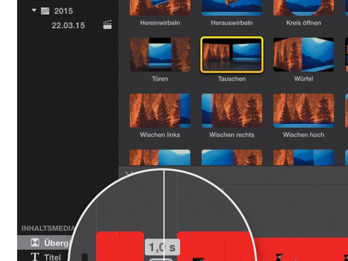Collapse the 2015 library year

tap(34, 10)
